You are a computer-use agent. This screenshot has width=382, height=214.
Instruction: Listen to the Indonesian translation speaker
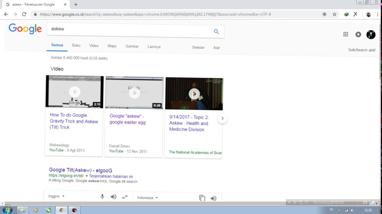(x=213, y=198)
